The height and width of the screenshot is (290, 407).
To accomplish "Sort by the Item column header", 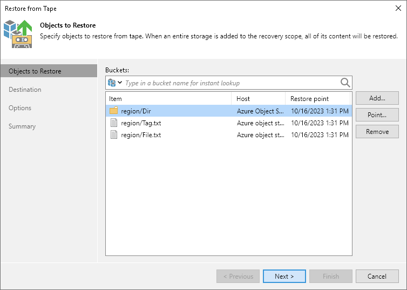I will click(168, 99).
